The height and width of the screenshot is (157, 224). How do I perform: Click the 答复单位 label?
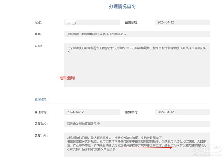point(40,123)
